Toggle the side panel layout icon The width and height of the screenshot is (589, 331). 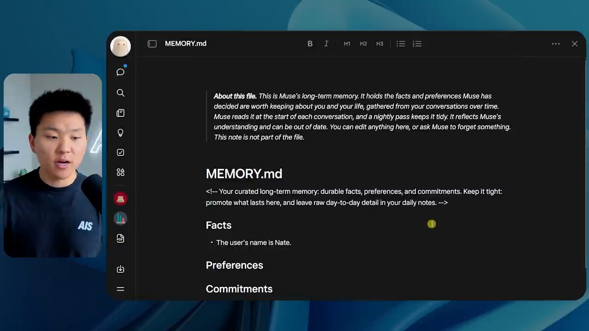pos(152,44)
